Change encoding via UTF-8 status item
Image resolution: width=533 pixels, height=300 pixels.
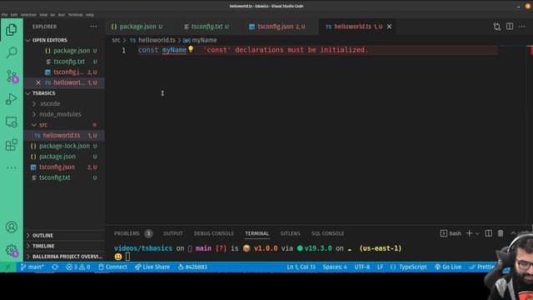(362, 267)
